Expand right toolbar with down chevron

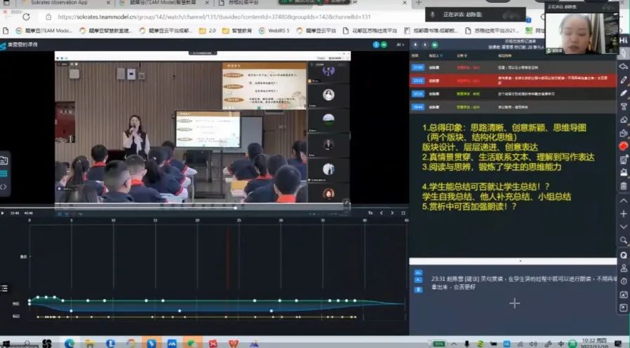[623, 227]
